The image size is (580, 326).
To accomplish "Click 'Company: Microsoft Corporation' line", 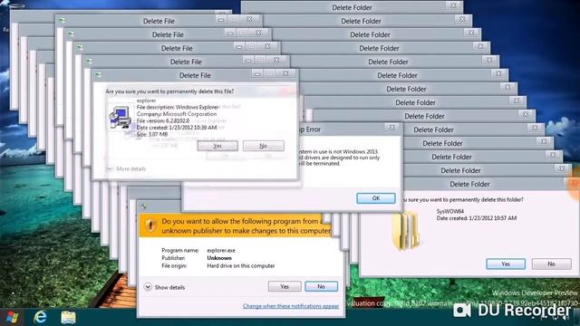I will pos(177,114).
